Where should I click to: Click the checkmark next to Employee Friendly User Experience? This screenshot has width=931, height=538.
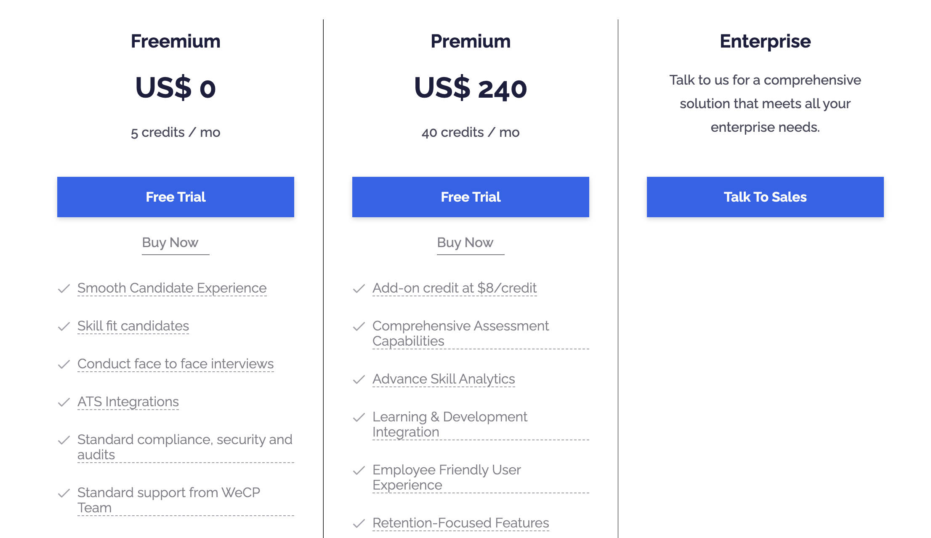[x=359, y=471]
